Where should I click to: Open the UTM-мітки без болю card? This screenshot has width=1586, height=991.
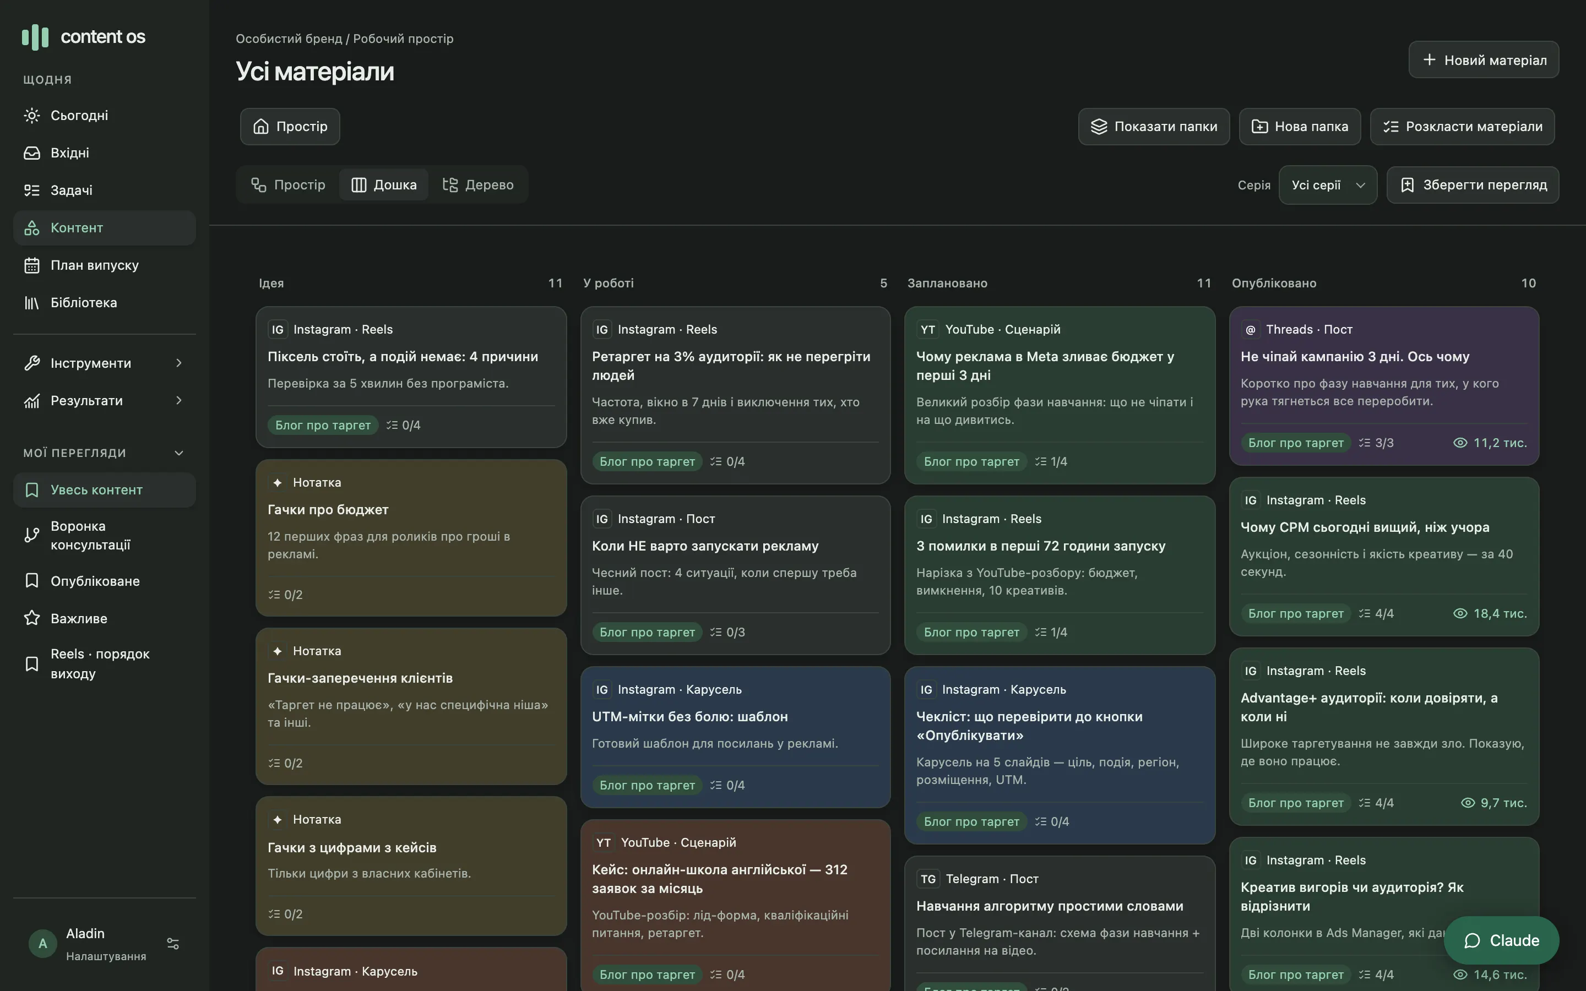735,737
